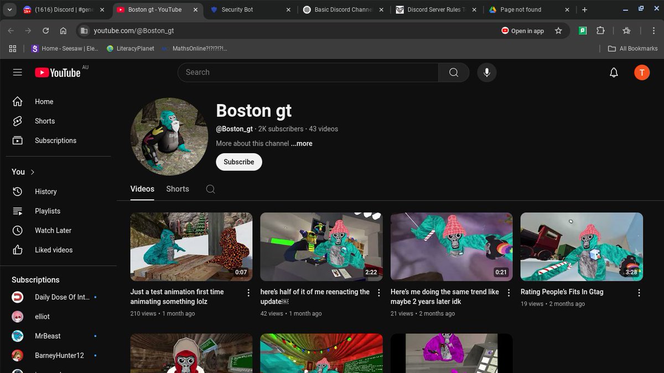Screen dimensions: 664x373
Task: Expand channel description with ...more
Action: tap(302, 143)
